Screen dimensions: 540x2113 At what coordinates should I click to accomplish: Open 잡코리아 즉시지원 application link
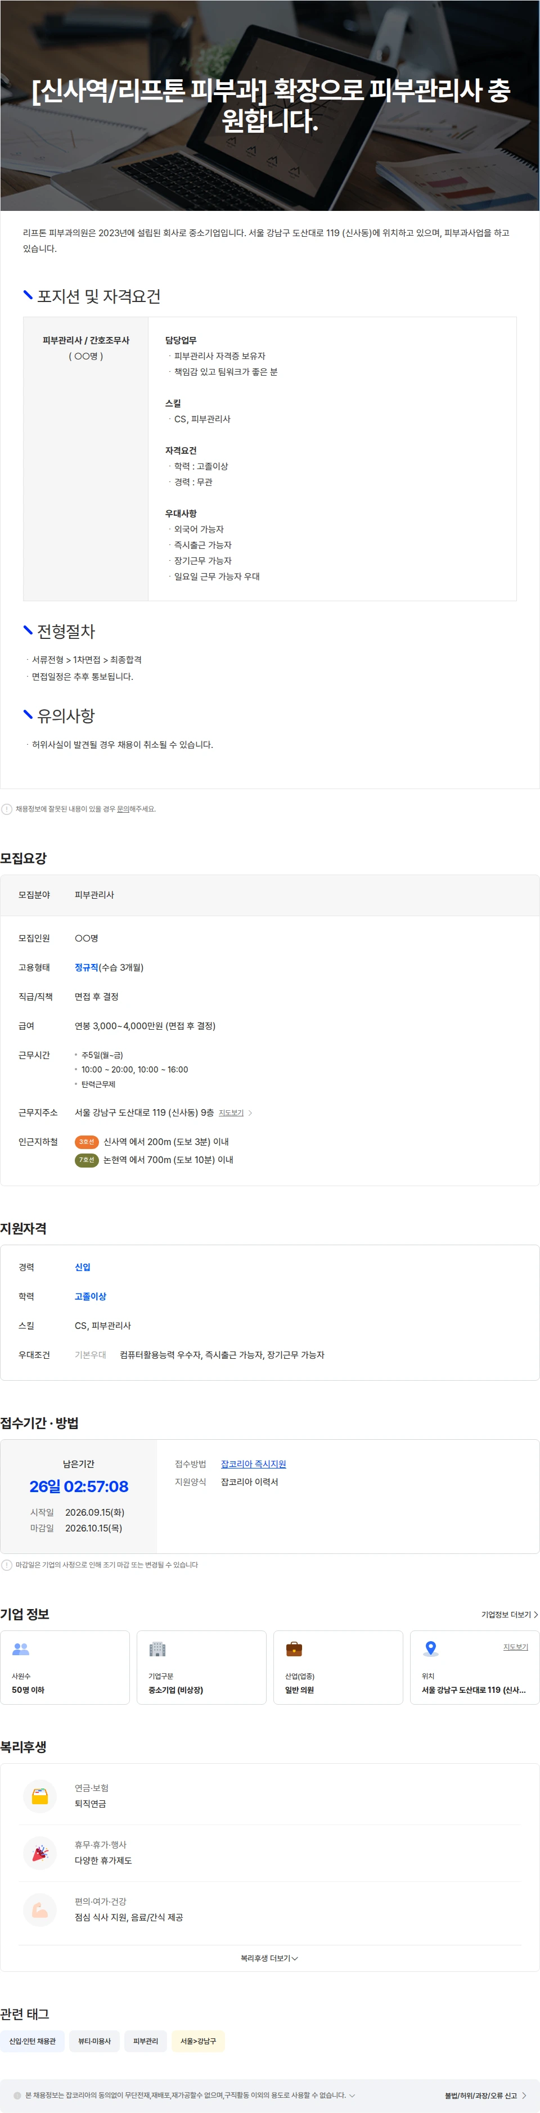click(254, 1464)
